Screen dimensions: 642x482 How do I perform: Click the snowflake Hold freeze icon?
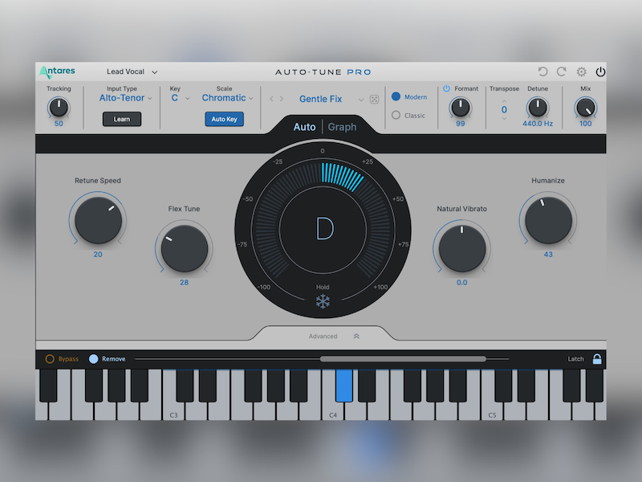pyautogui.click(x=322, y=302)
